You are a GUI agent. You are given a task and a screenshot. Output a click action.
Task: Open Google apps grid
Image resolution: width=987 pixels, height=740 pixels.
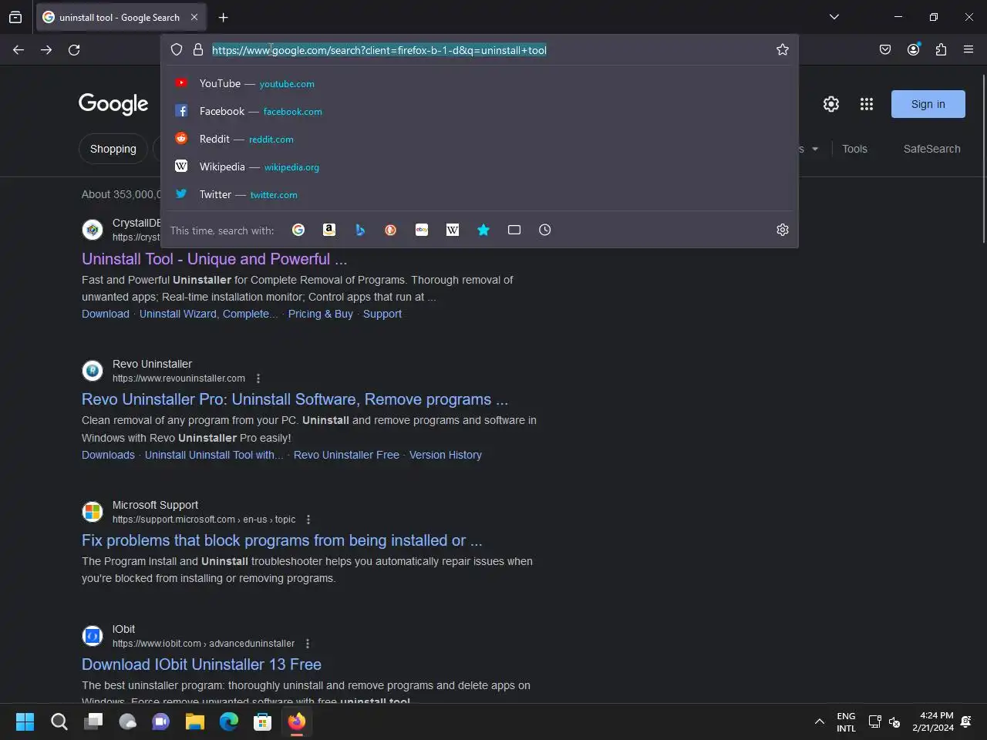click(x=867, y=104)
